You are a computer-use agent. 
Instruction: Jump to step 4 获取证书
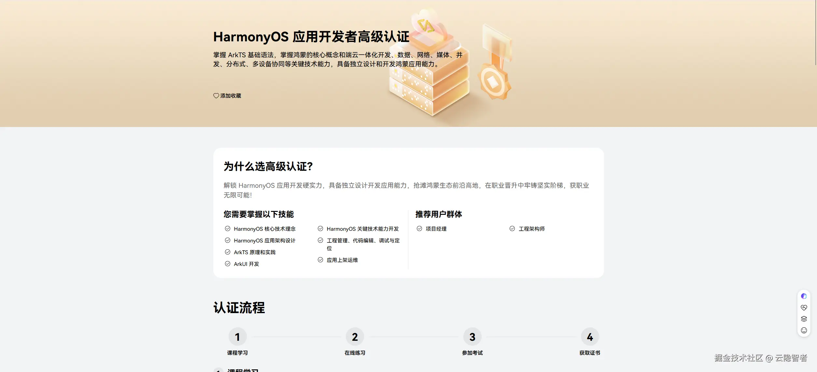590,337
